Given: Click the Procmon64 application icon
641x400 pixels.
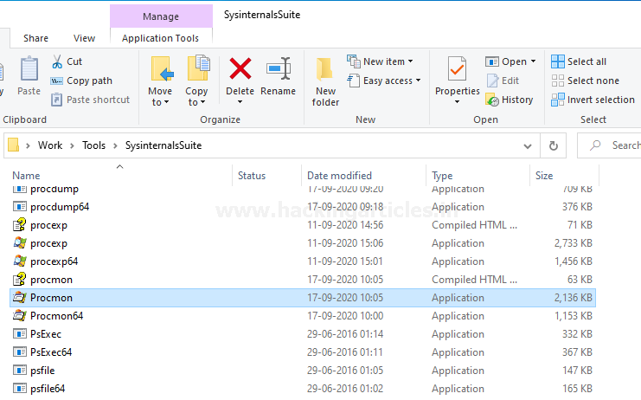Looking at the screenshot, I should click(x=20, y=315).
